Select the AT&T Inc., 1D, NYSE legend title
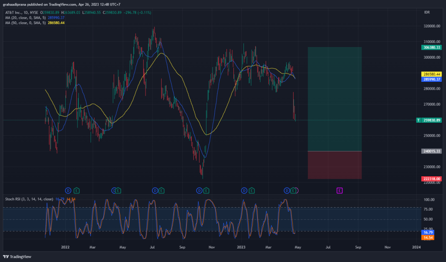 coord(22,13)
